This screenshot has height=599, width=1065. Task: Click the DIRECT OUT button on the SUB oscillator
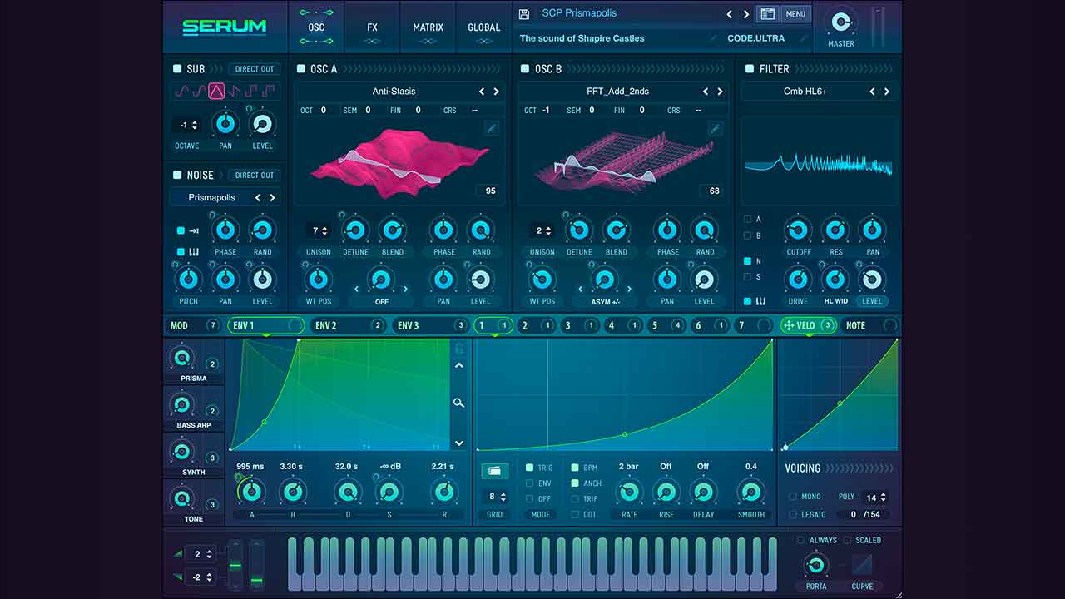[x=254, y=68]
